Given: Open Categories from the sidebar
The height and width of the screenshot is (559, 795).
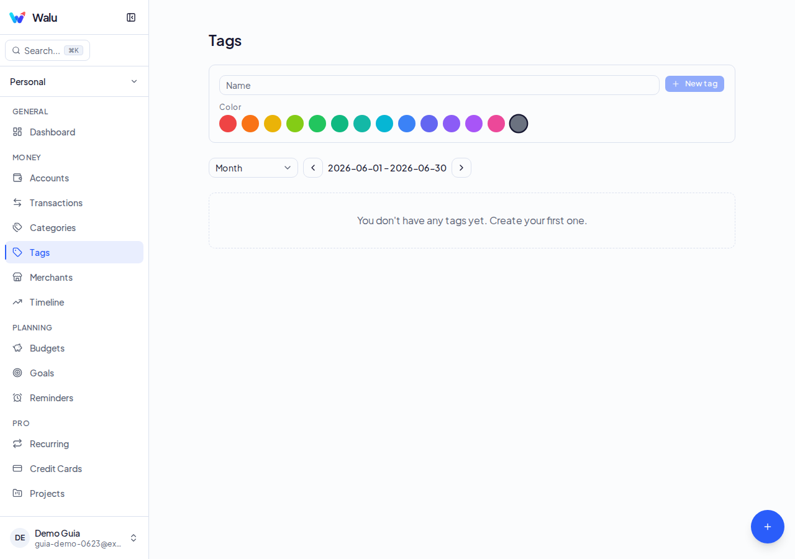Looking at the screenshot, I should 74,227.
